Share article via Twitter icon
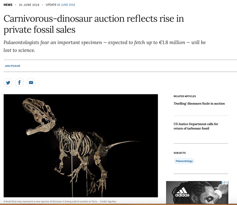The height and width of the screenshot is (205, 237). [8, 83]
